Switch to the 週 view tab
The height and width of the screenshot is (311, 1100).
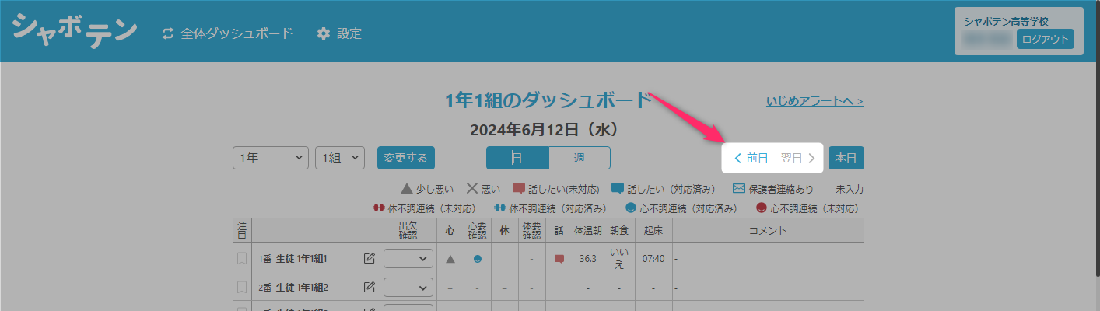click(x=580, y=158)
